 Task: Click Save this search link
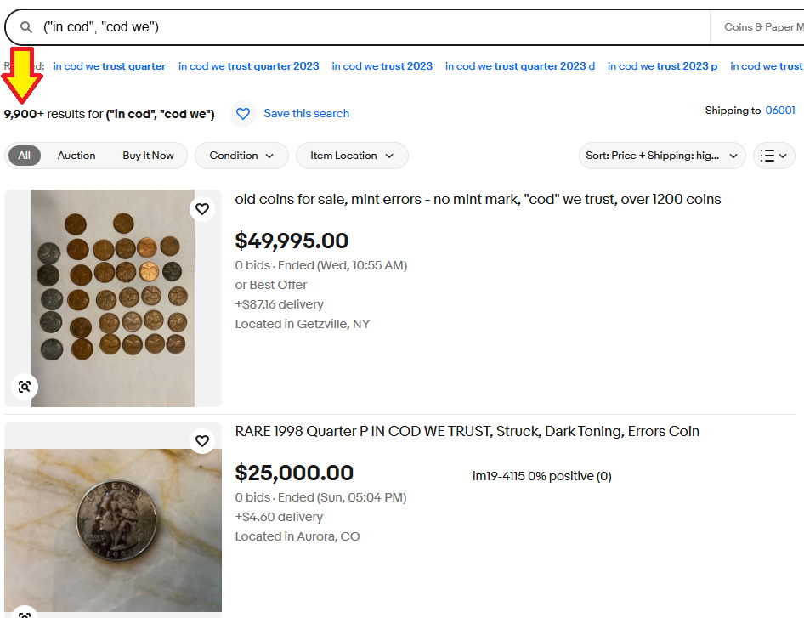click(306, 113)
